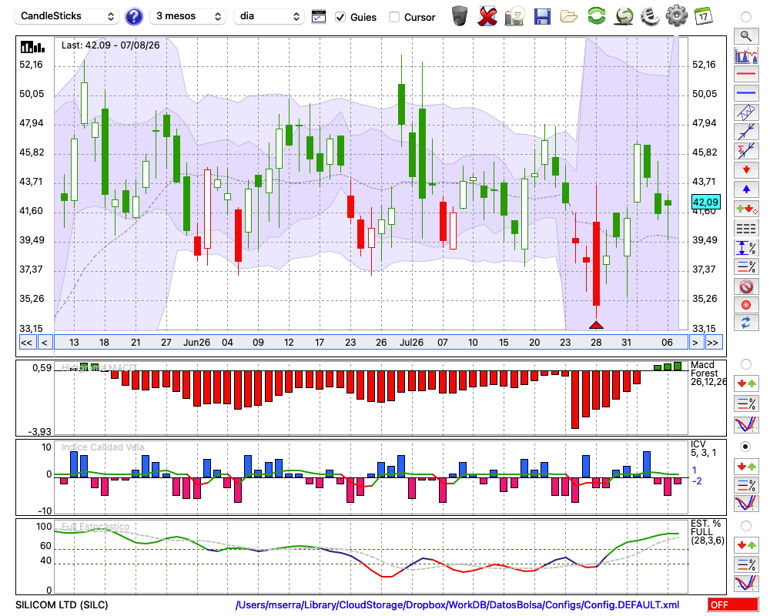Screen dimensions: 770x616
Task: Click the blue up-arrow marker tool
Action: click(x=746, y=189)
